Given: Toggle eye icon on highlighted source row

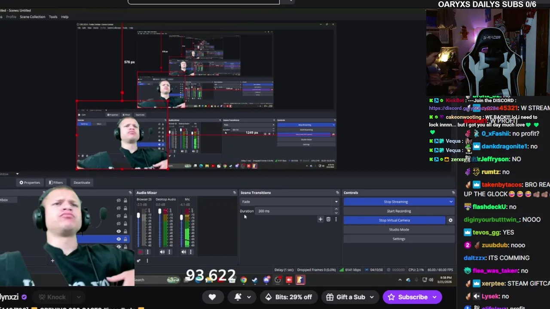Looking at the screenshot, I should coord(119,239).
